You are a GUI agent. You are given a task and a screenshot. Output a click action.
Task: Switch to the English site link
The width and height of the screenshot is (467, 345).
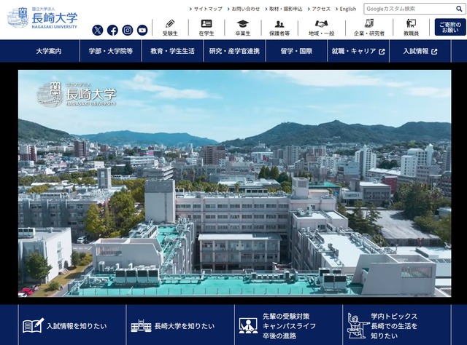[x=346, y=9]
